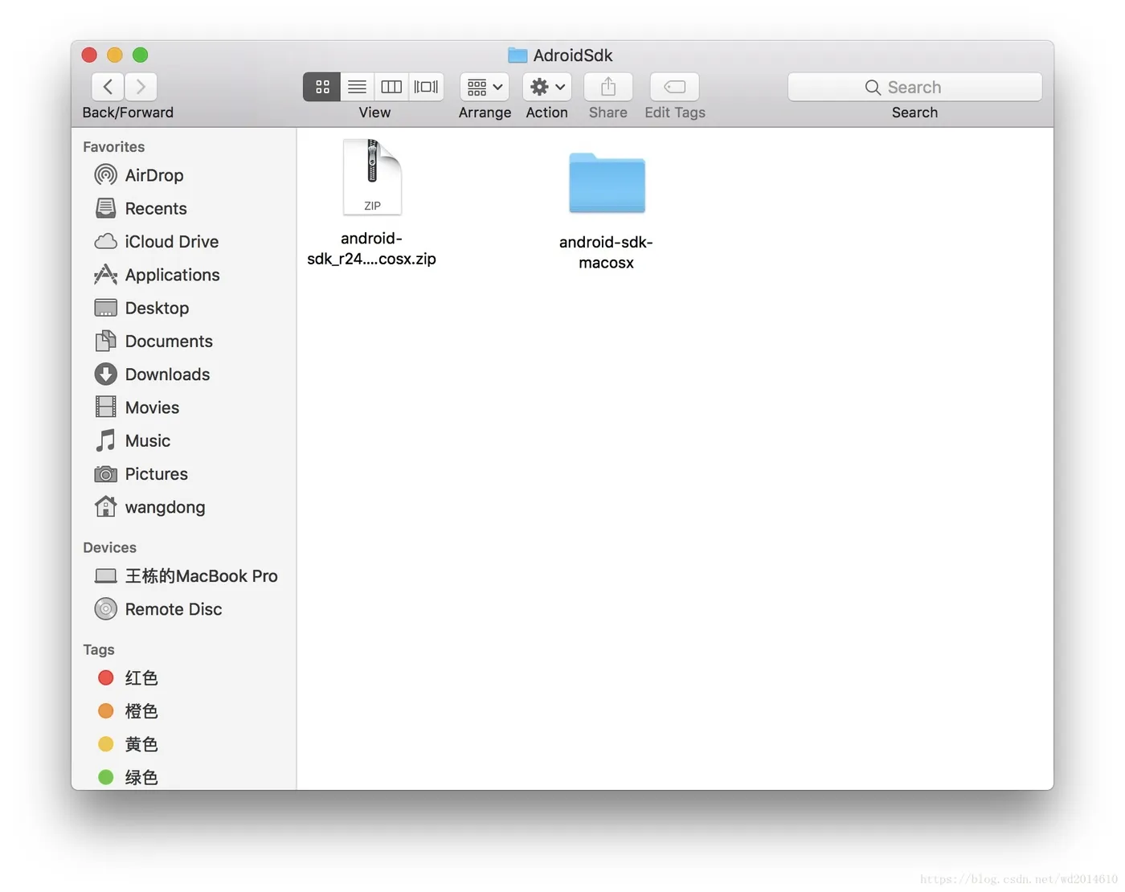Click the Pictures camera icon
This screenshot has height=892, width=1125.
[105, 474]
